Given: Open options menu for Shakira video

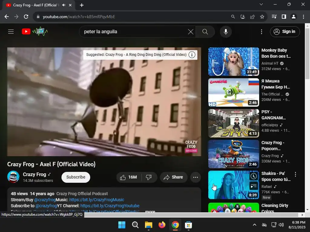Looking at the screenshot, I should click(295, 174).
